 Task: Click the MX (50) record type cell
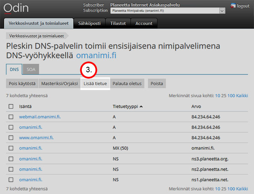click(120, 148)
